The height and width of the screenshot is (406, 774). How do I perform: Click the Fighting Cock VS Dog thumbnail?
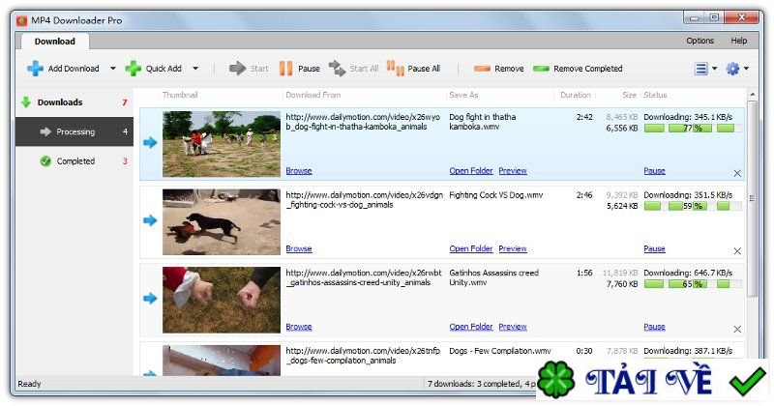(x=222, y=222)
